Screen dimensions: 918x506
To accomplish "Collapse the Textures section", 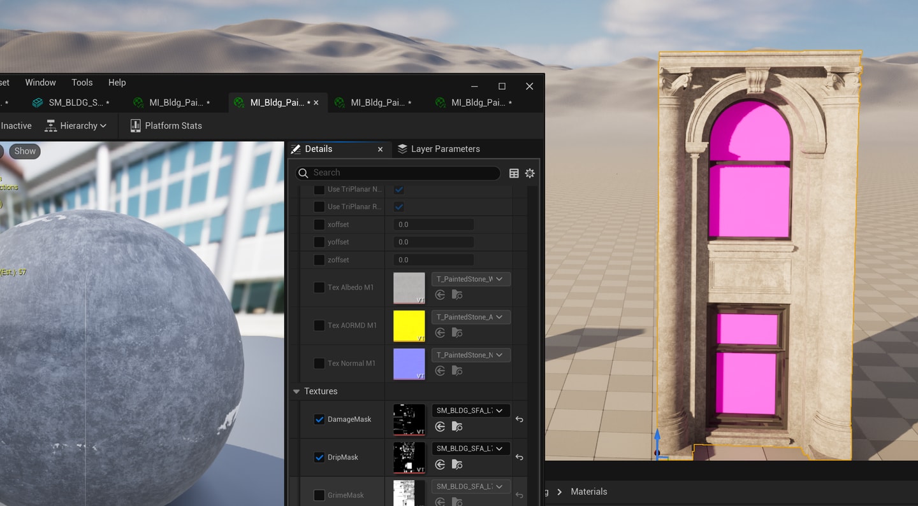I will coord(296,391).
